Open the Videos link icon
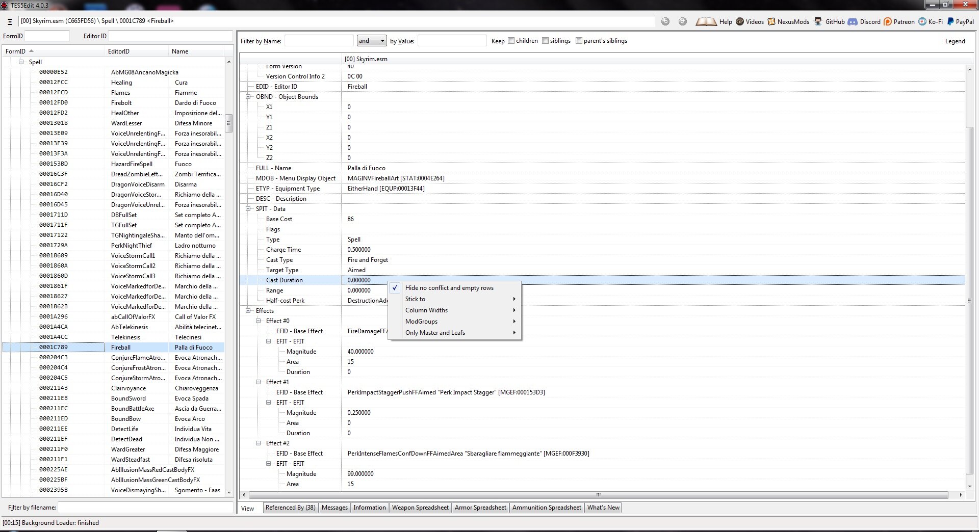 (x=740, y=21)
